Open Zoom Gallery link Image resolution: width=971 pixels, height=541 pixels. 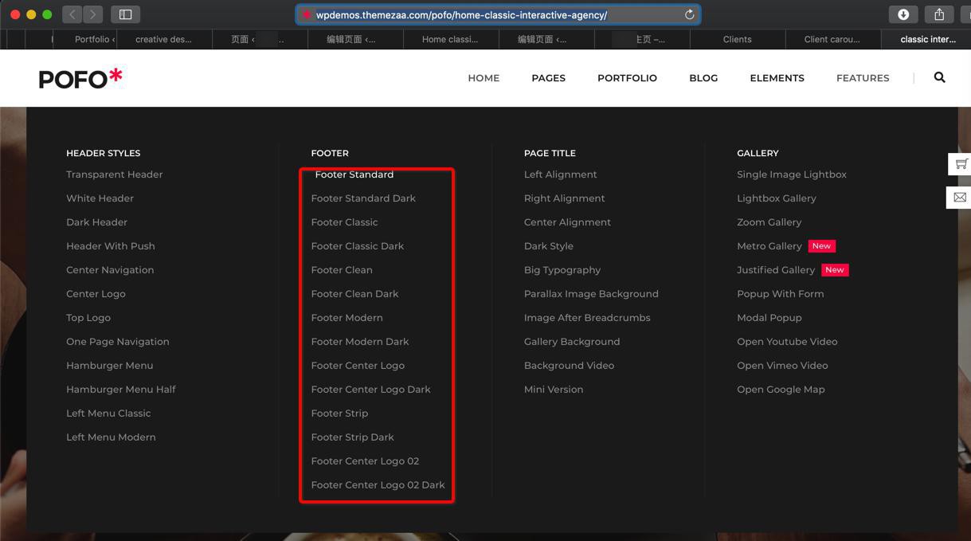(x=769, y=222)
